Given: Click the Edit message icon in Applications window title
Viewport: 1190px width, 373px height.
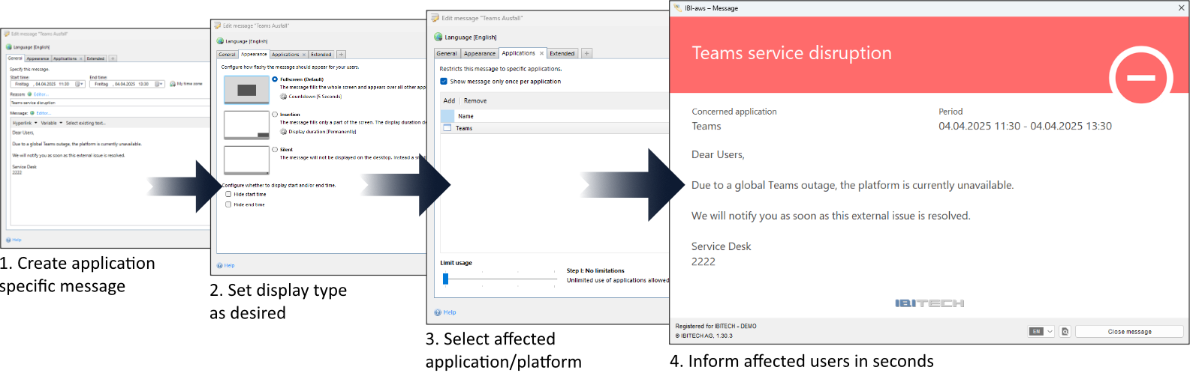Looking at the screenshot, I should (x=435, y=18).
